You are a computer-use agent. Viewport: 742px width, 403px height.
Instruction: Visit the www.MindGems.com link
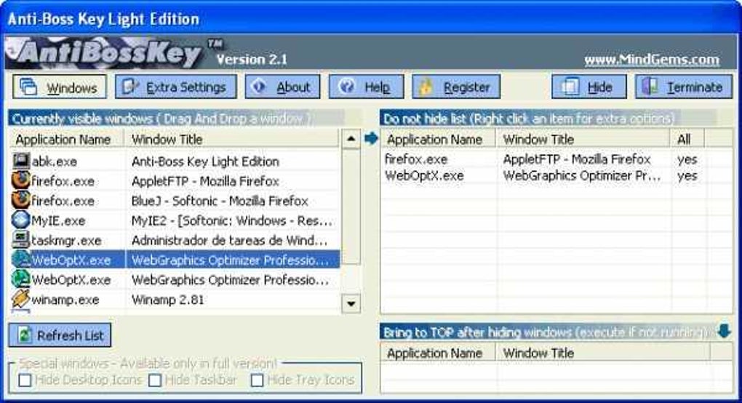click(x=652, y=60)
